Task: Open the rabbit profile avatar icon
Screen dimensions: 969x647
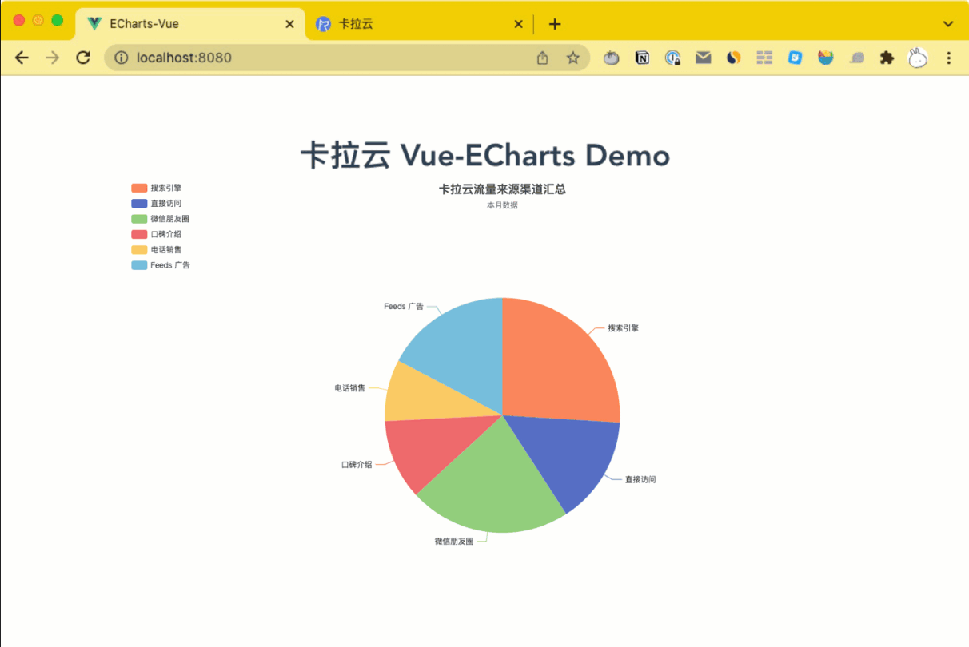Action: [x=917, y=57]
